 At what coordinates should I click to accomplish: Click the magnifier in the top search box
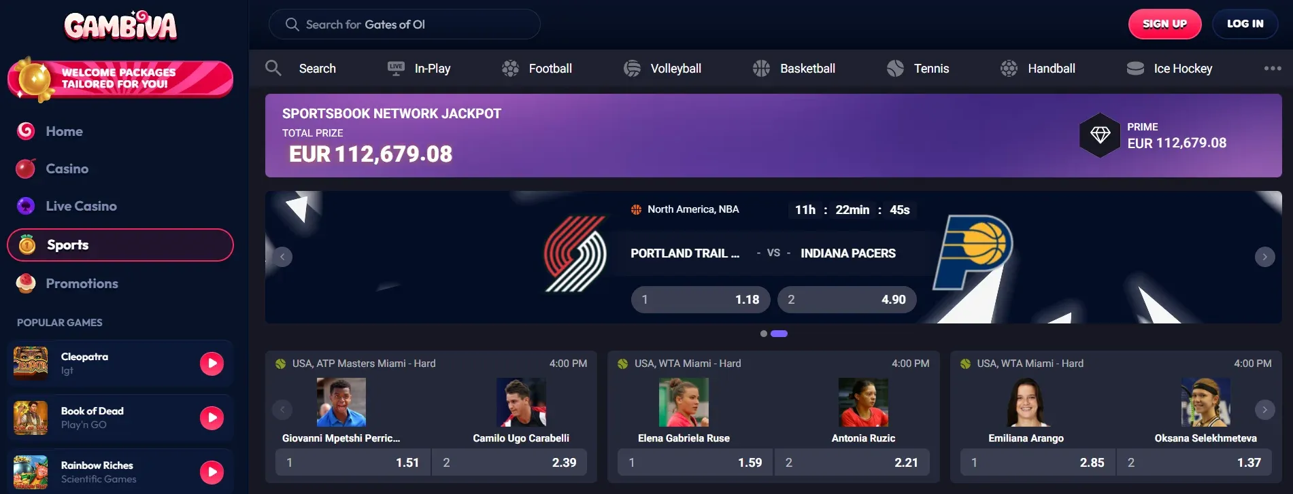coord(292,24)
